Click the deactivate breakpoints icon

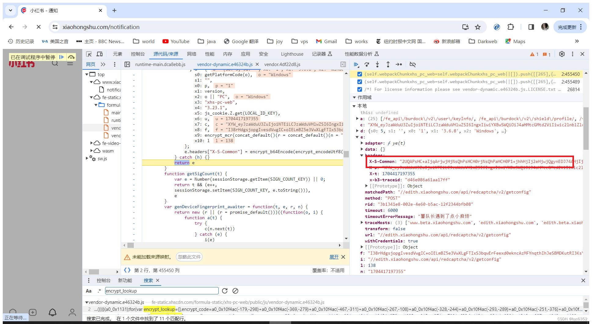point(413,64)
